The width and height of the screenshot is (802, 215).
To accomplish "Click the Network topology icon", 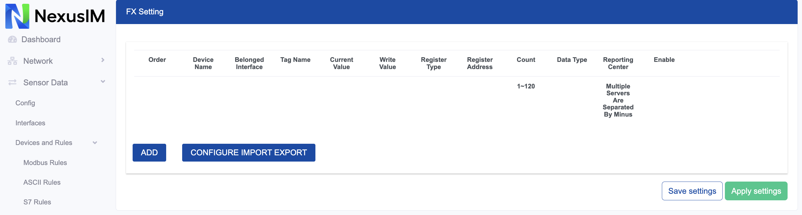I will (12, 61).
